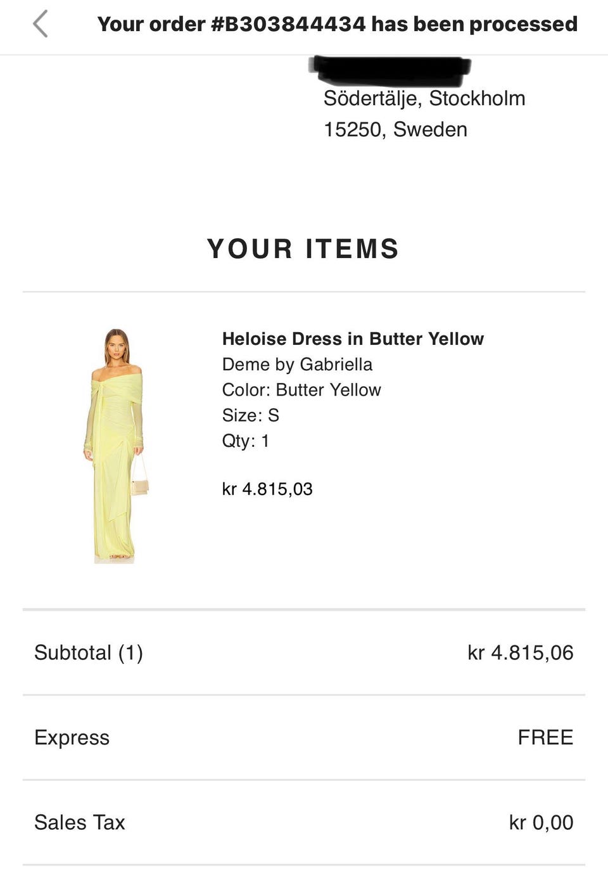Viewport: 608px width, 878px height.
Task: Tap the back arrow icon
Action: coord(41,24)
